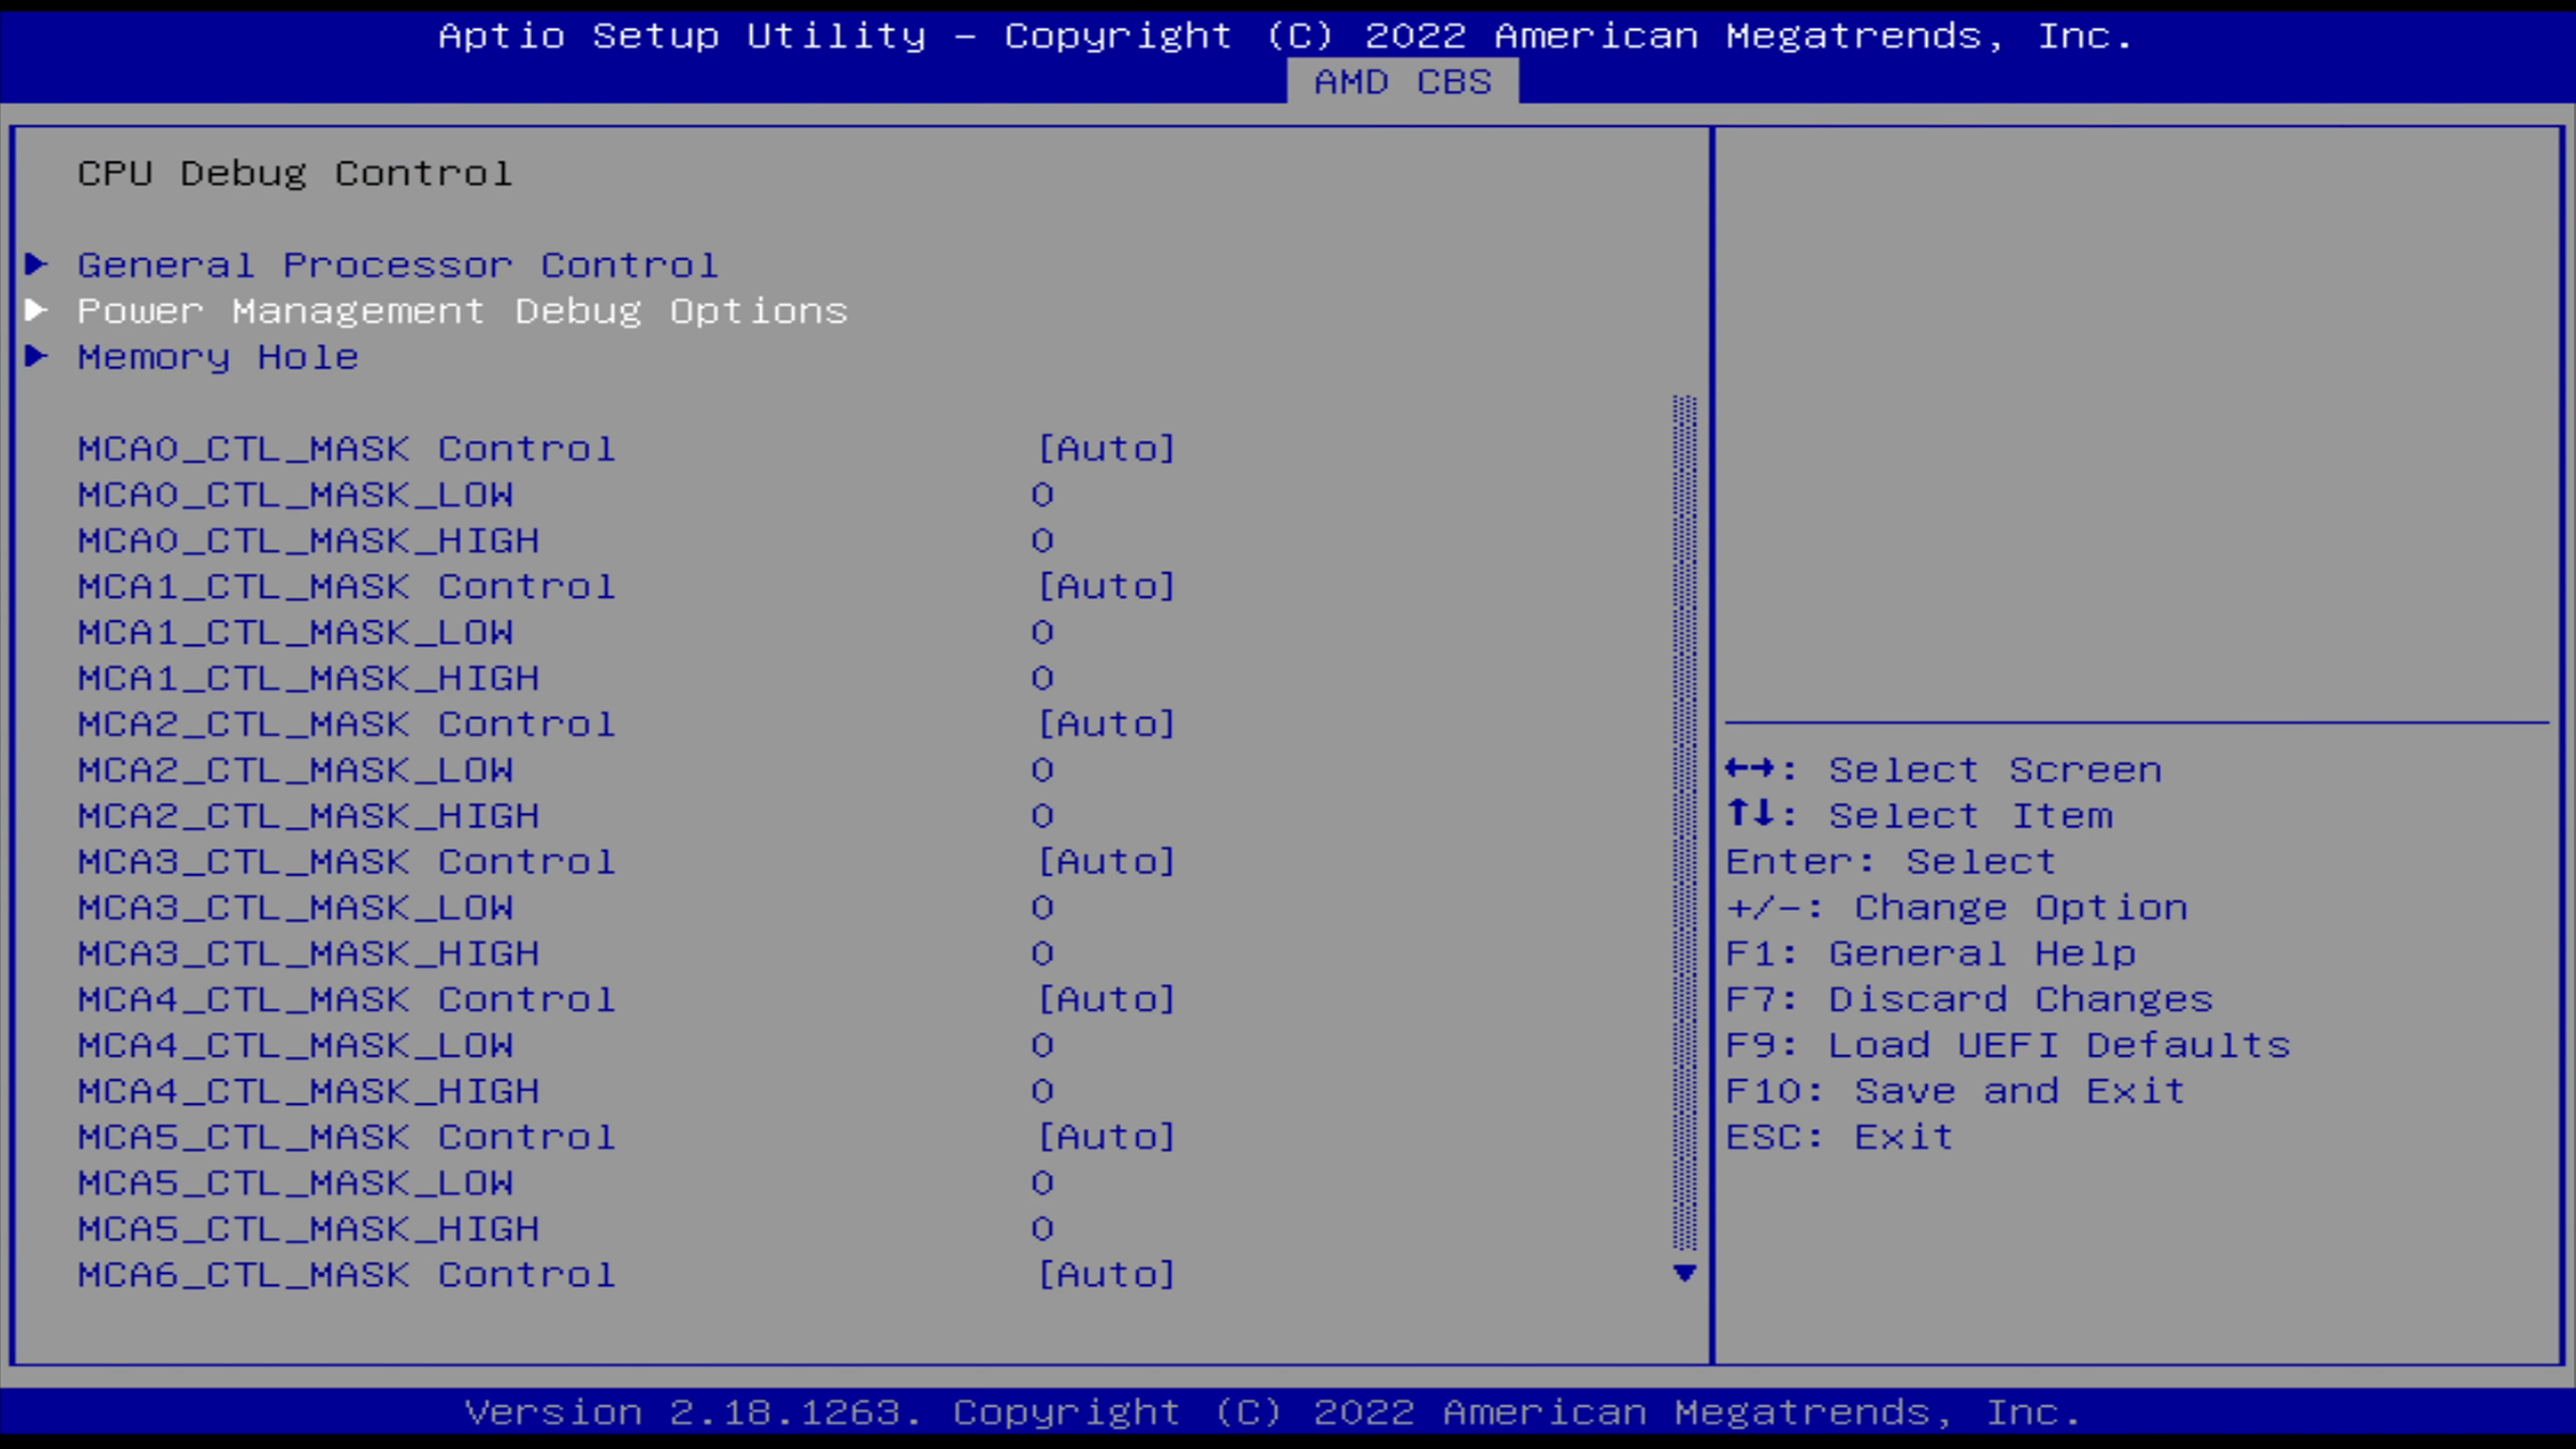2576x1449 pixels.
Task: Change MCA5_CTL_MASK Control Auto option
Action: [1106, 1137]
